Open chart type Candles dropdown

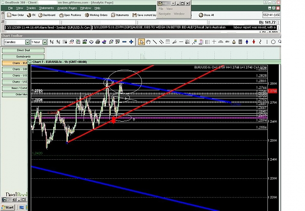27,42
